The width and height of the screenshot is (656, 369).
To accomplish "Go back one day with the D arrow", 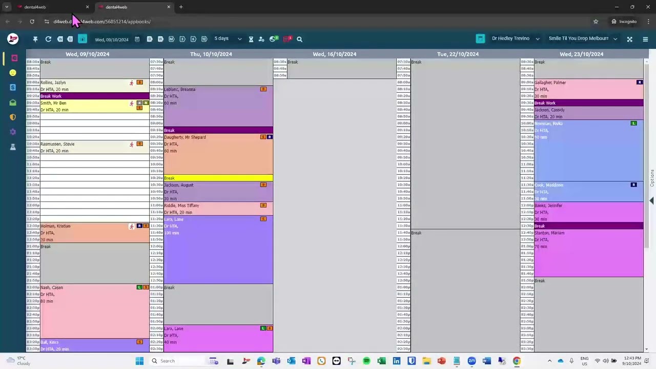I will (x=70, y=39).
